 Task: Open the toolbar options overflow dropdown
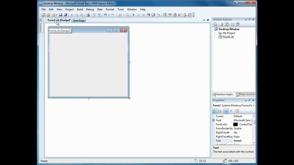point(194,15)
